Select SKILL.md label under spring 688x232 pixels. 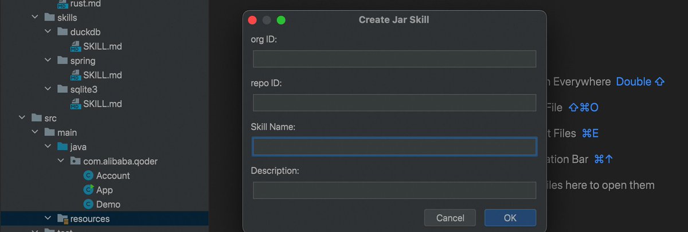click(103, 75)
